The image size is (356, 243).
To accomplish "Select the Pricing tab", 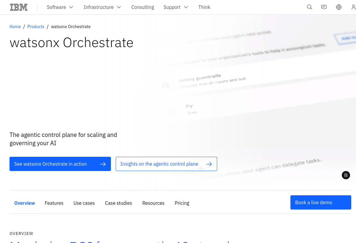I will click(182, 203).
